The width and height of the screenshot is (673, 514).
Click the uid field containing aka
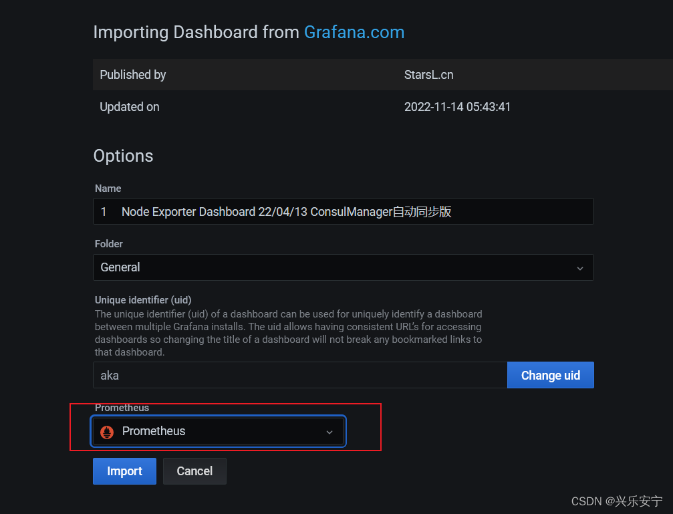(300, 375)
